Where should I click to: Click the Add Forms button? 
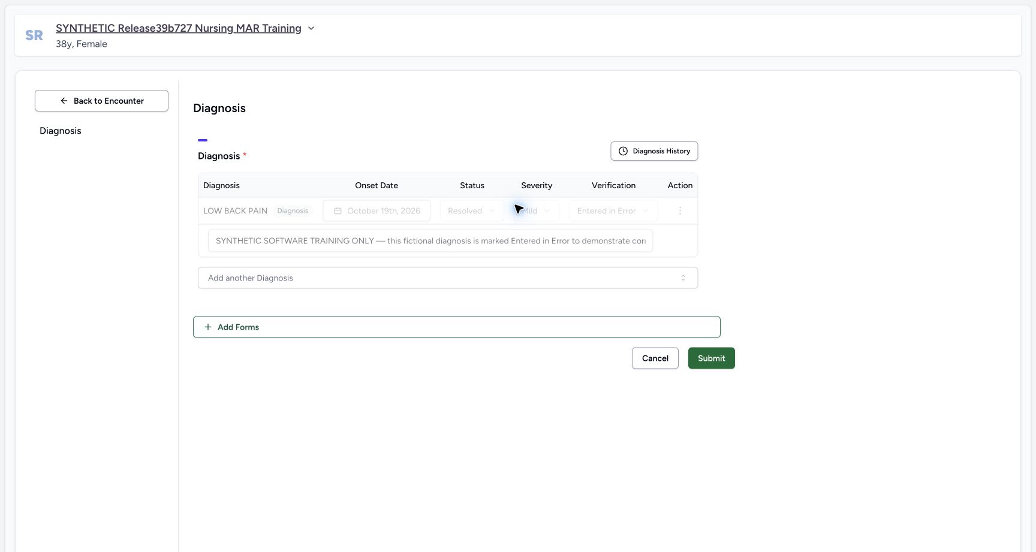(x=457, y=327)
